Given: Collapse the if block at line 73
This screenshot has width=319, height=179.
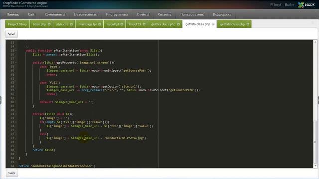Looking at the screenshot, I should [x=16, y=122].
